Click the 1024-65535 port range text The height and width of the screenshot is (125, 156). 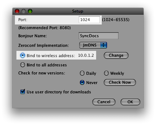pyautogui.click(x=116, y=20)
